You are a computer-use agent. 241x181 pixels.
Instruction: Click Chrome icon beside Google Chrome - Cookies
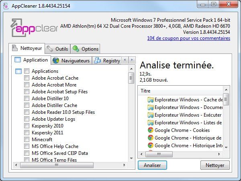coord(151,130)
